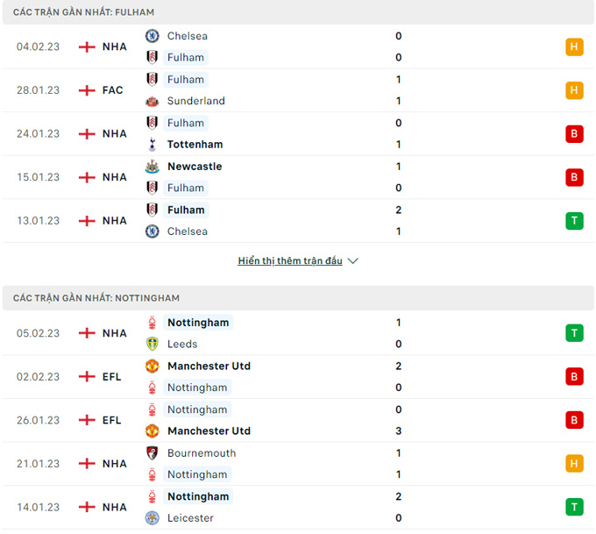Click Bournemouth crest icon
The height and width of the screenshot is (534, 596).
coord(152,453)
